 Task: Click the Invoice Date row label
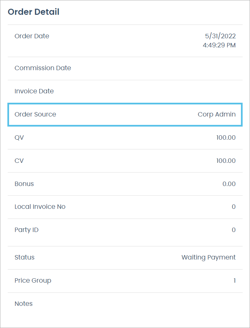[34, 91]
